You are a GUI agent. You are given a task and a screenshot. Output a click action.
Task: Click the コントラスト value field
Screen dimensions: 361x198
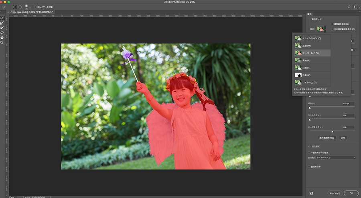(x=348, y=115)
